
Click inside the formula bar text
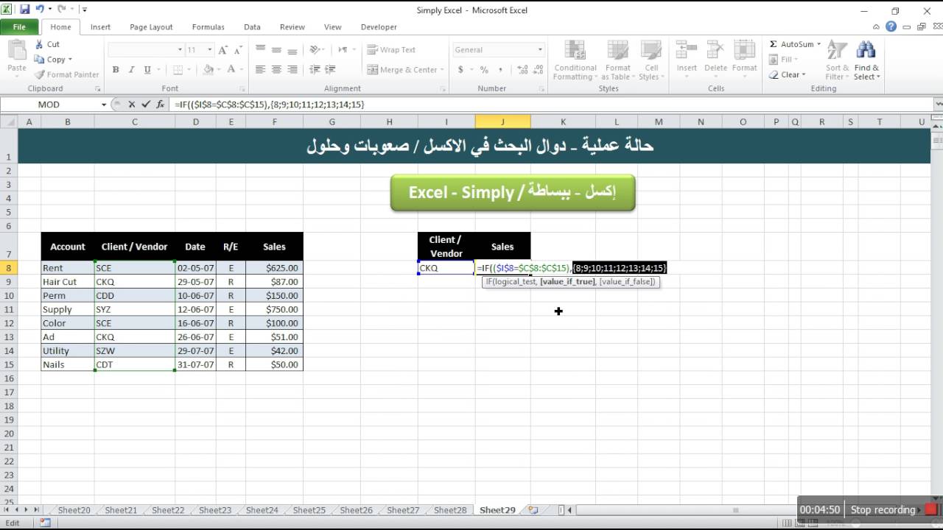point(269,105)
